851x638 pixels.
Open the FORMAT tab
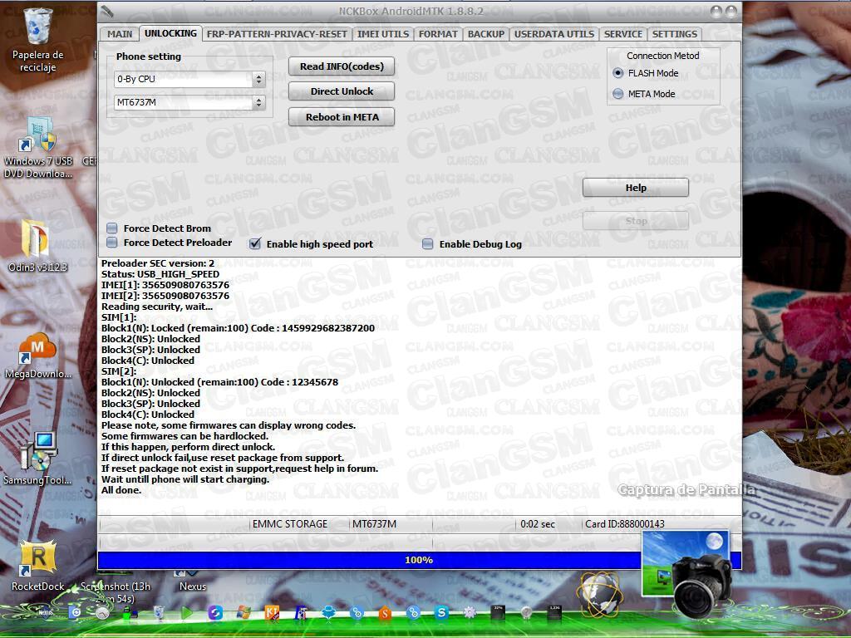[438, 33]
